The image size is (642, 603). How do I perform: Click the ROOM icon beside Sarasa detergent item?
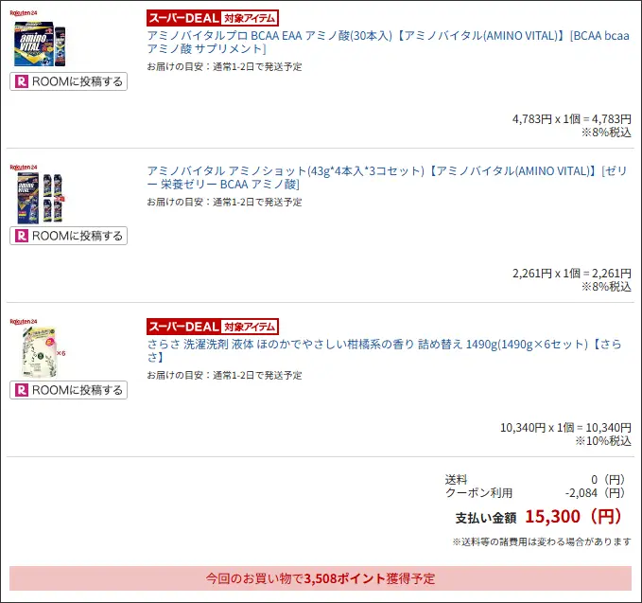(22, 390)
